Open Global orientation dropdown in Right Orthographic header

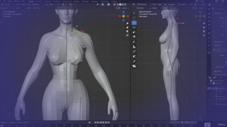183,5
